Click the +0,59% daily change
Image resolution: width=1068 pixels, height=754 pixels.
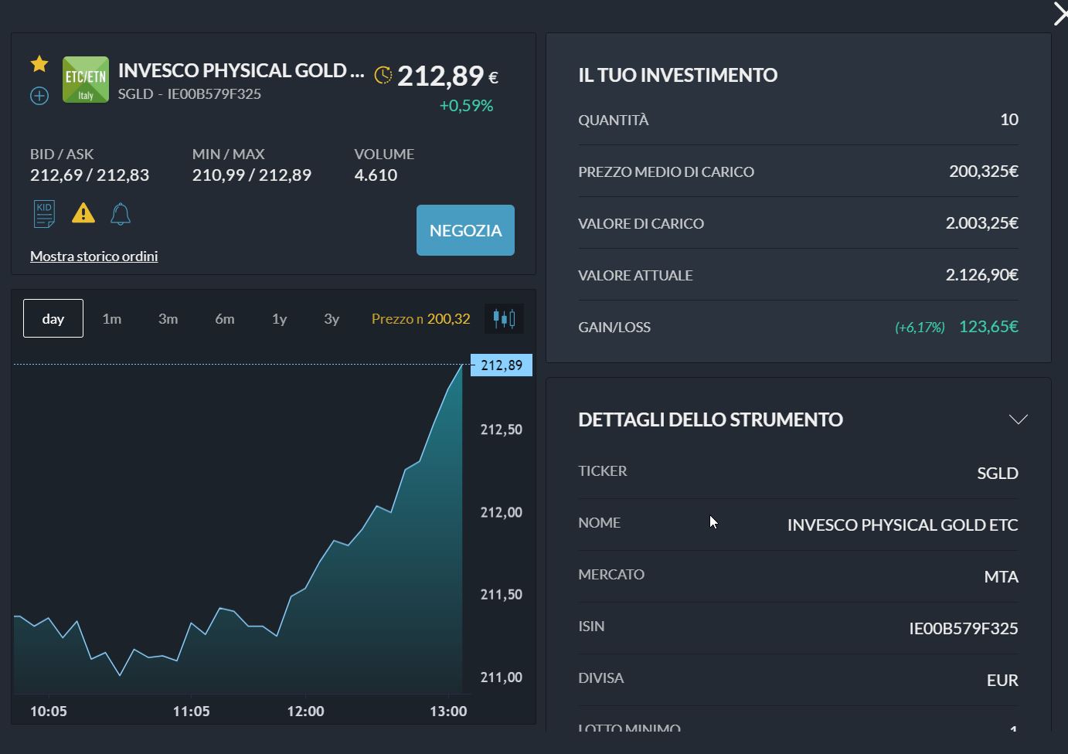(x=466, y=106)
